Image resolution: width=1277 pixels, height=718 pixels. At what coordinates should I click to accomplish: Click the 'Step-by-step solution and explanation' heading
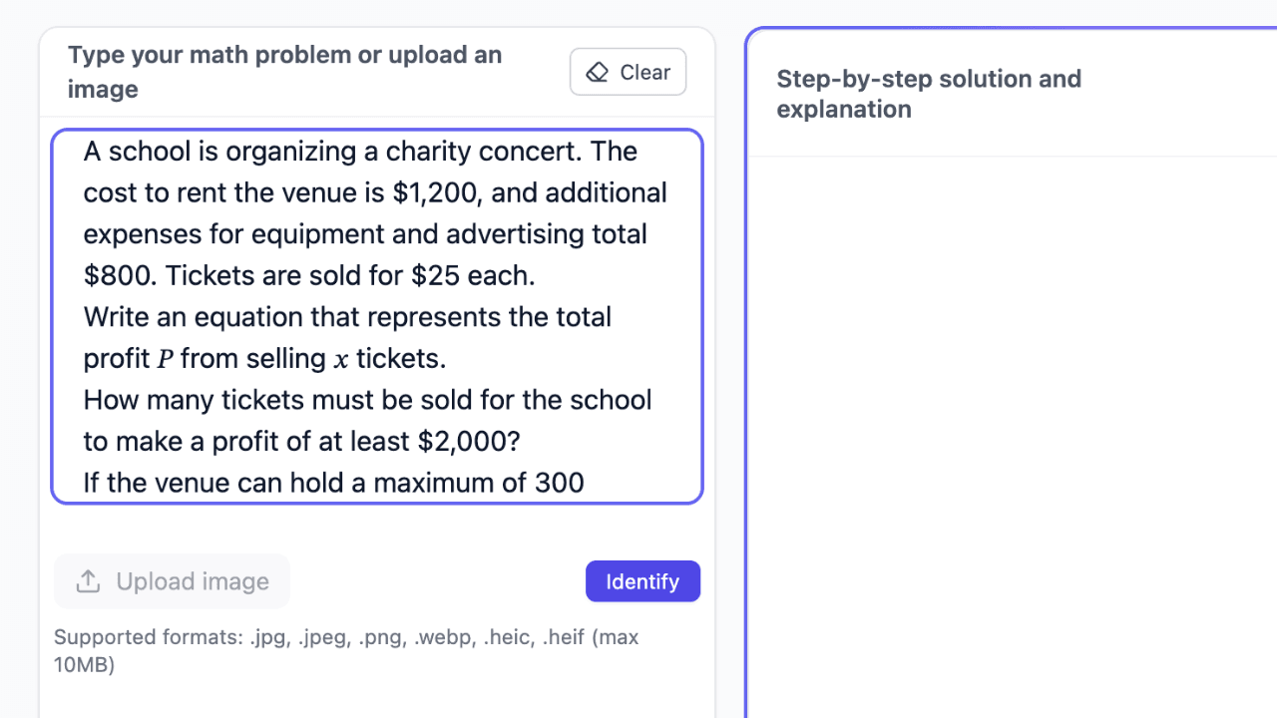929,93
